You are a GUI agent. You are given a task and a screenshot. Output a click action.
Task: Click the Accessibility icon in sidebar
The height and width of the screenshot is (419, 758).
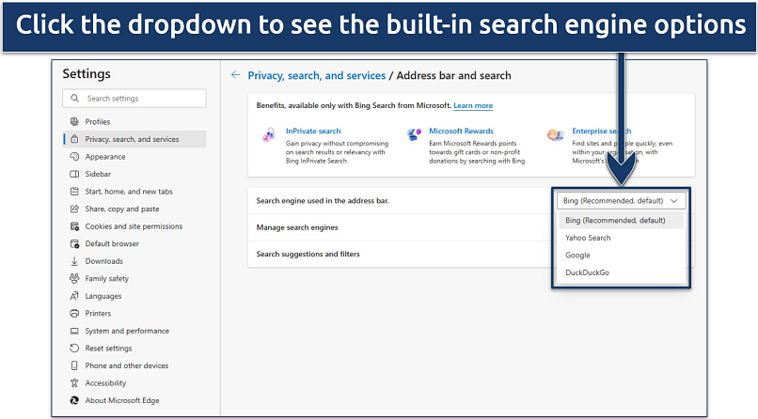click(x=74, y=383)
